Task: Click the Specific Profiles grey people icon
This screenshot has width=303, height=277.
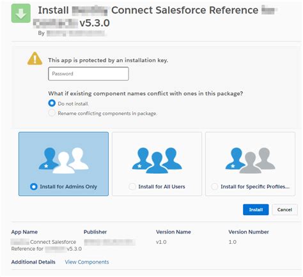Action: [250, 161]
